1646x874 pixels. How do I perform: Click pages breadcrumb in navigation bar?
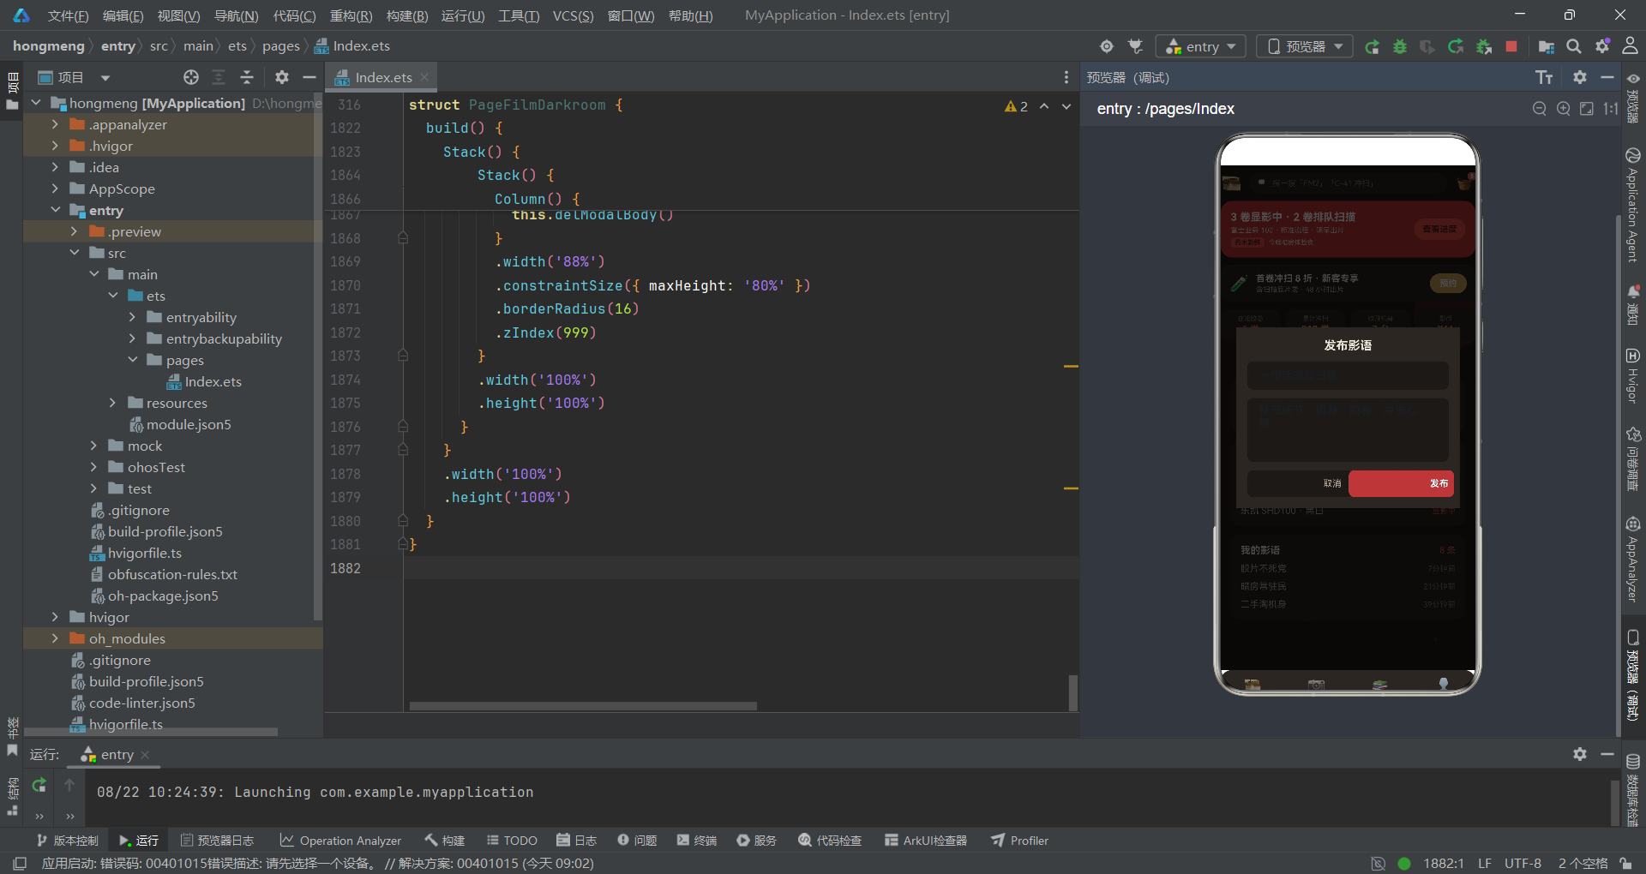tap(281, 46)
